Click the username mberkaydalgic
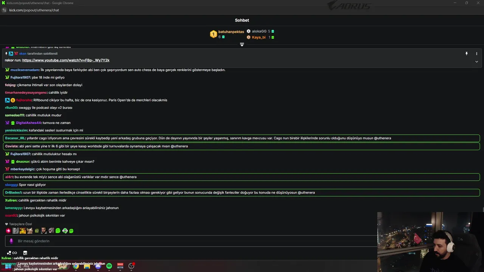 pos(23,169)
